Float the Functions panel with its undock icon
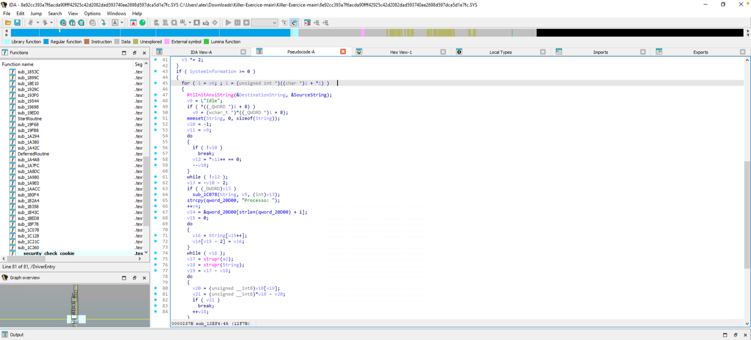Screen dimensions: 751x340 [x=135, y=53]
